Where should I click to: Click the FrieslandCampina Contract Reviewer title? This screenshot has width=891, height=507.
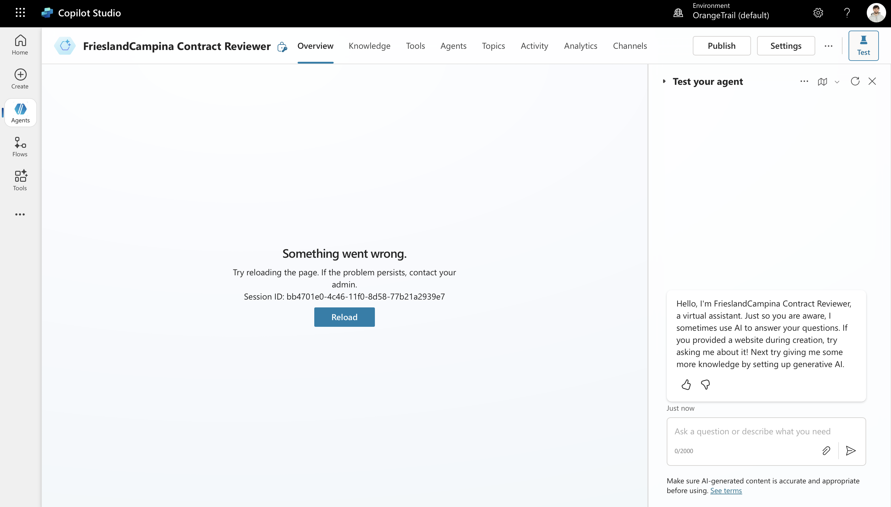[x=177, y=46]
